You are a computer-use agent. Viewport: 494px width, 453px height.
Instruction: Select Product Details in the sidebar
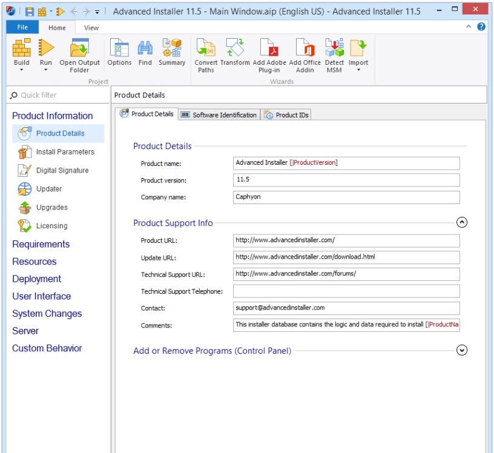pos(58,133)
